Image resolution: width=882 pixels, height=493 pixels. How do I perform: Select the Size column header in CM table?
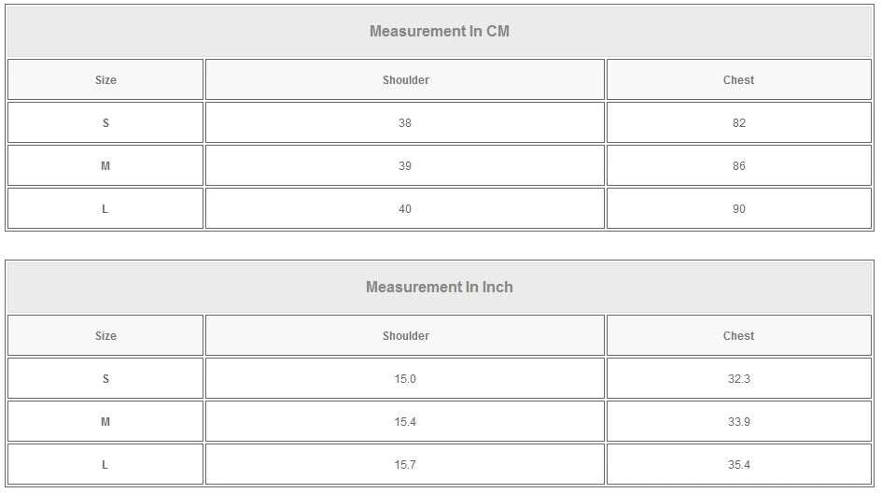[105, 80]
